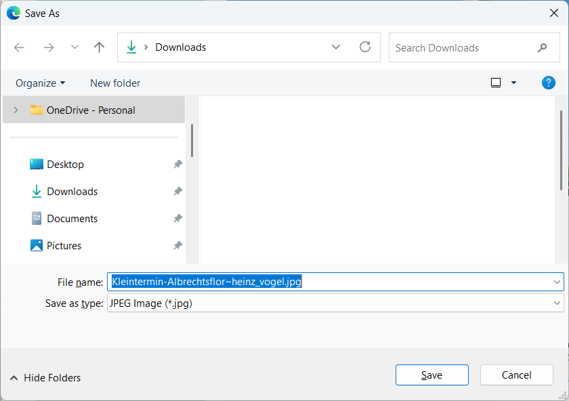Click the File name text field
The height and width of the screenshot is (401, 569).
coord(335,282)
